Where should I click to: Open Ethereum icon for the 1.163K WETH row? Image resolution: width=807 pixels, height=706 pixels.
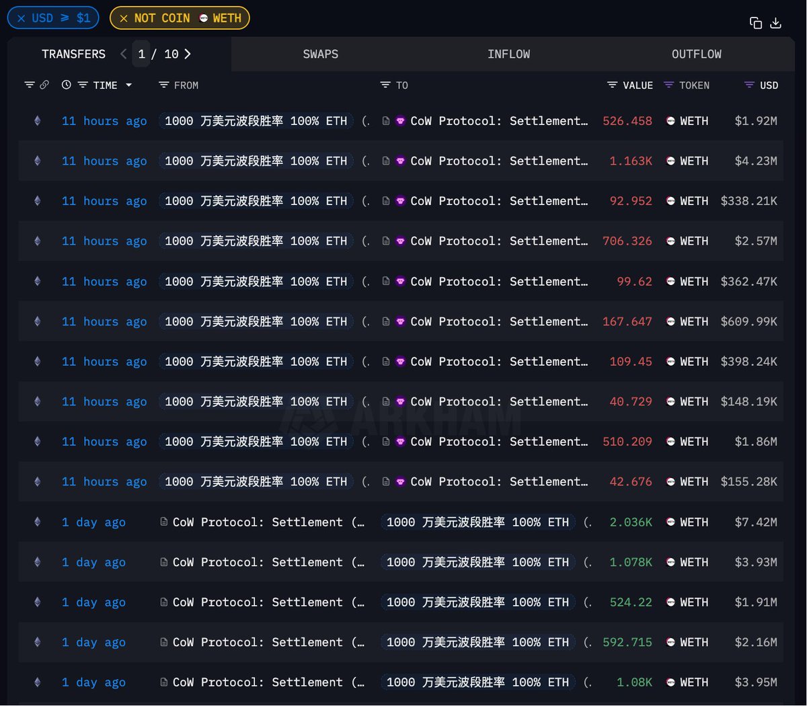[37, 161]
